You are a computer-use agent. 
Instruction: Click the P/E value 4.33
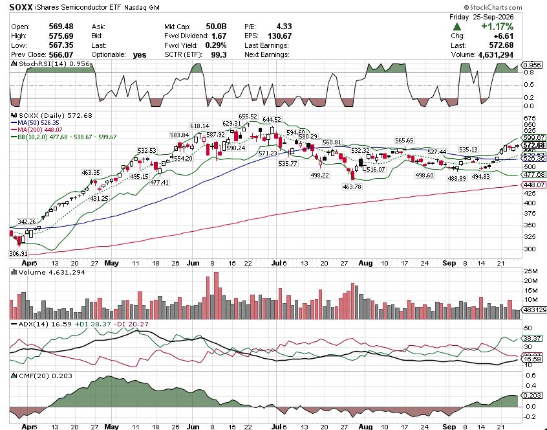click(284, 27)
